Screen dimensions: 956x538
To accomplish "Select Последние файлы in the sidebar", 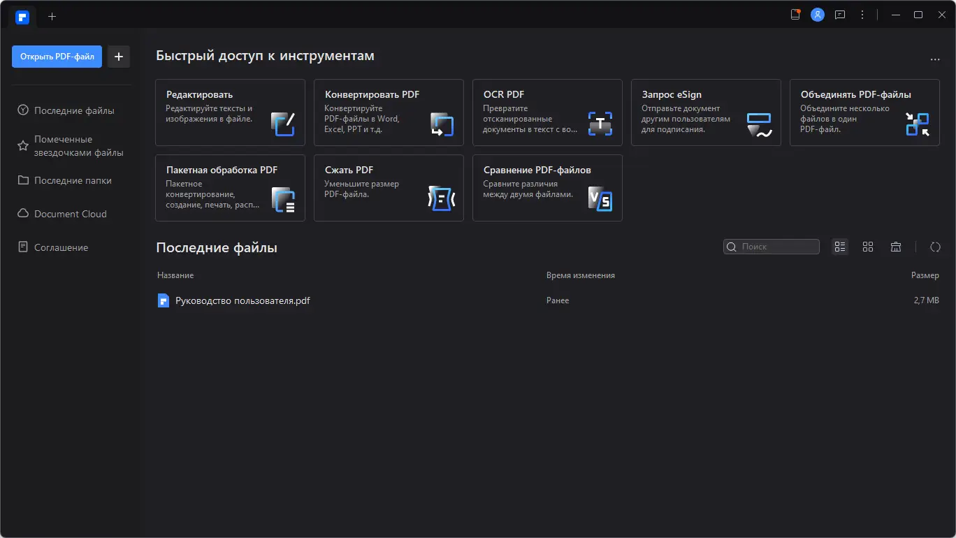I will click(x=74, y=110).
